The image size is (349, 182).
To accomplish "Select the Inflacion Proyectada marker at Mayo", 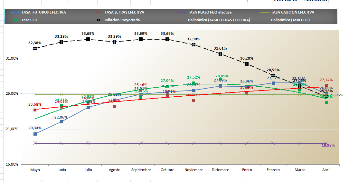I will tap(35, 48).
